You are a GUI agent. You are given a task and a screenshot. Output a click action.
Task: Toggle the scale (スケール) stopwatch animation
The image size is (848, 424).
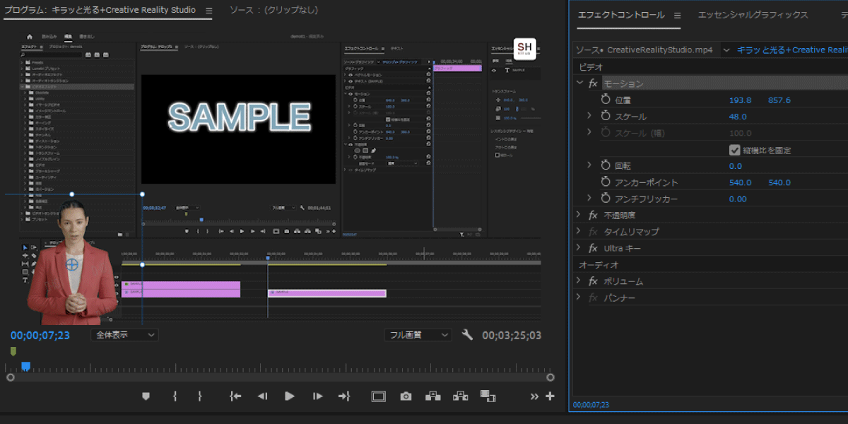point(606,117)
